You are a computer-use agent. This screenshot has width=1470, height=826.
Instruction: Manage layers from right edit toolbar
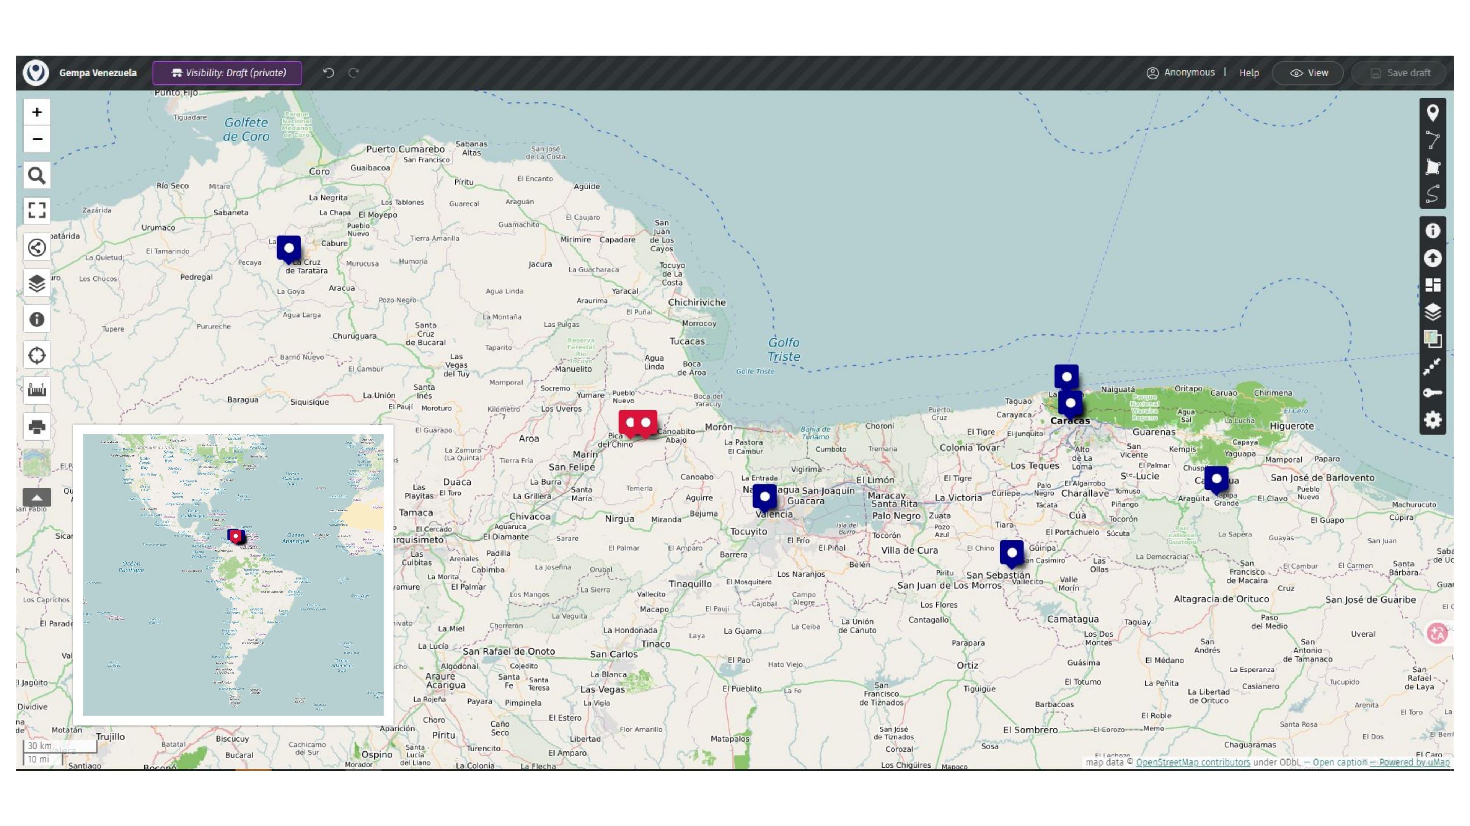pos(1433,312)
